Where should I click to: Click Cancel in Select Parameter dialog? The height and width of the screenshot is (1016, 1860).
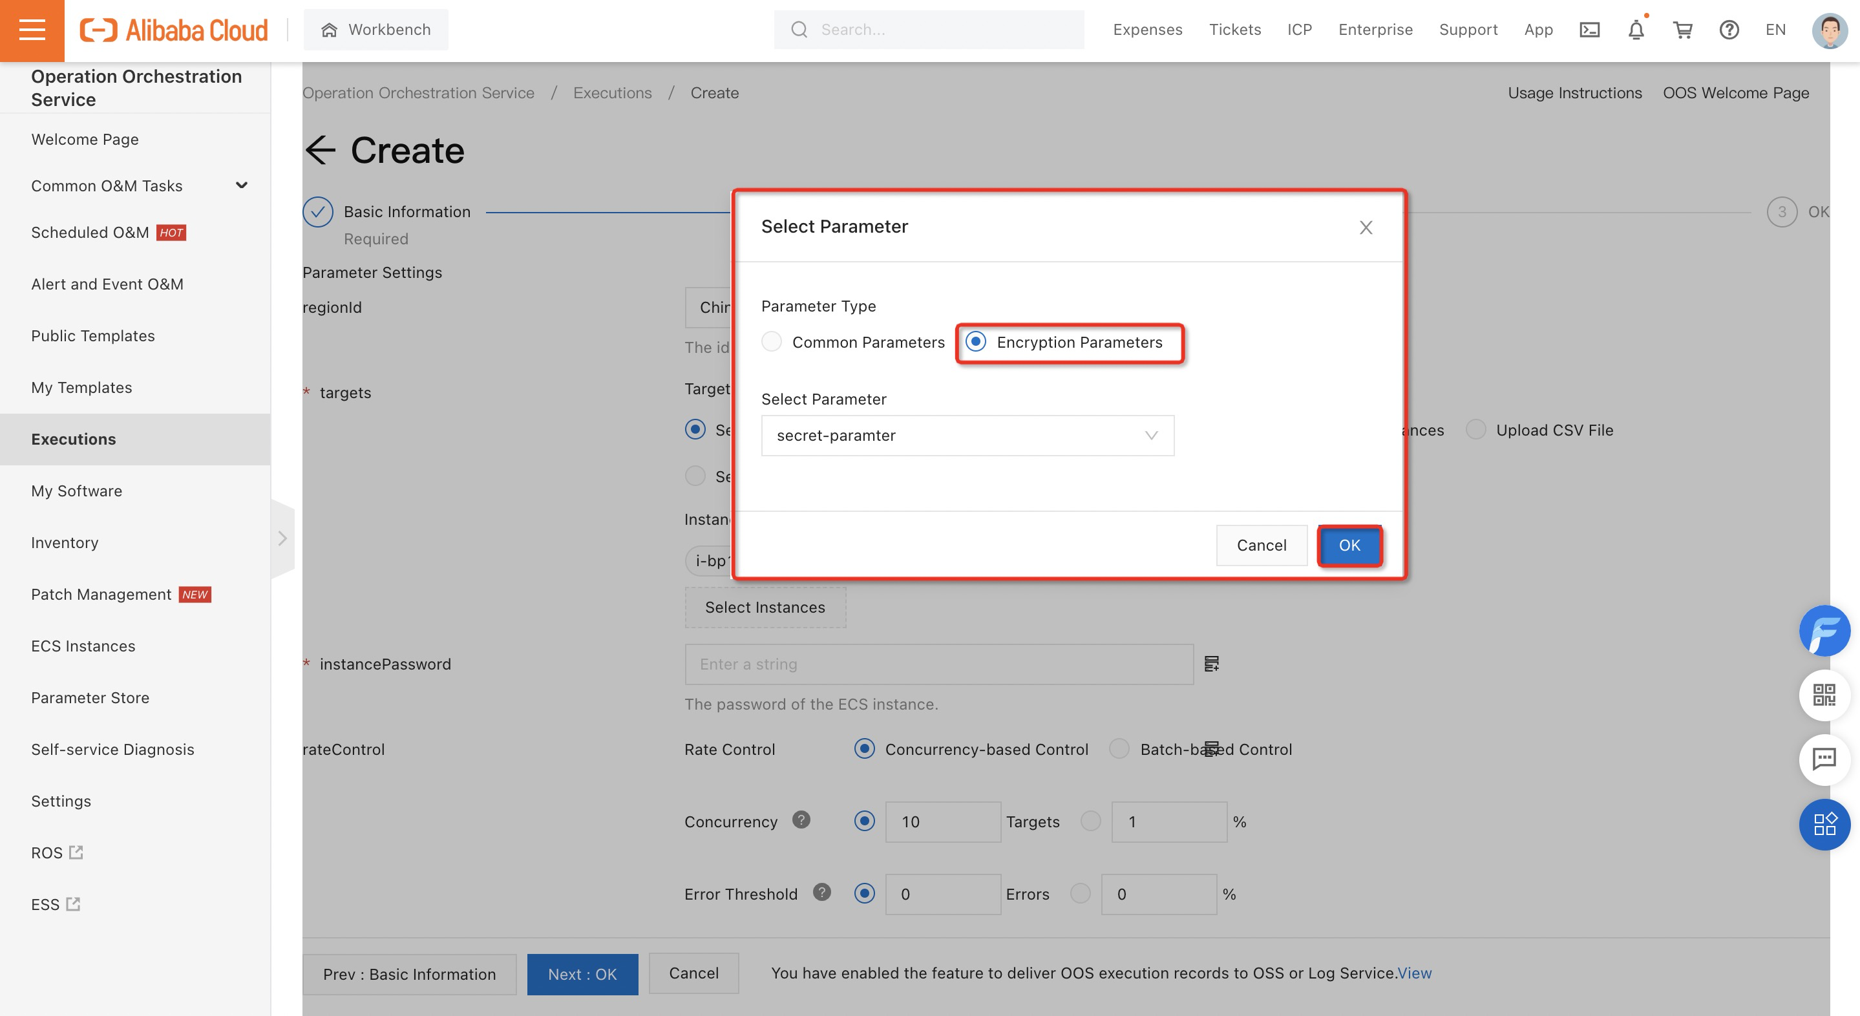(1262, 545)
